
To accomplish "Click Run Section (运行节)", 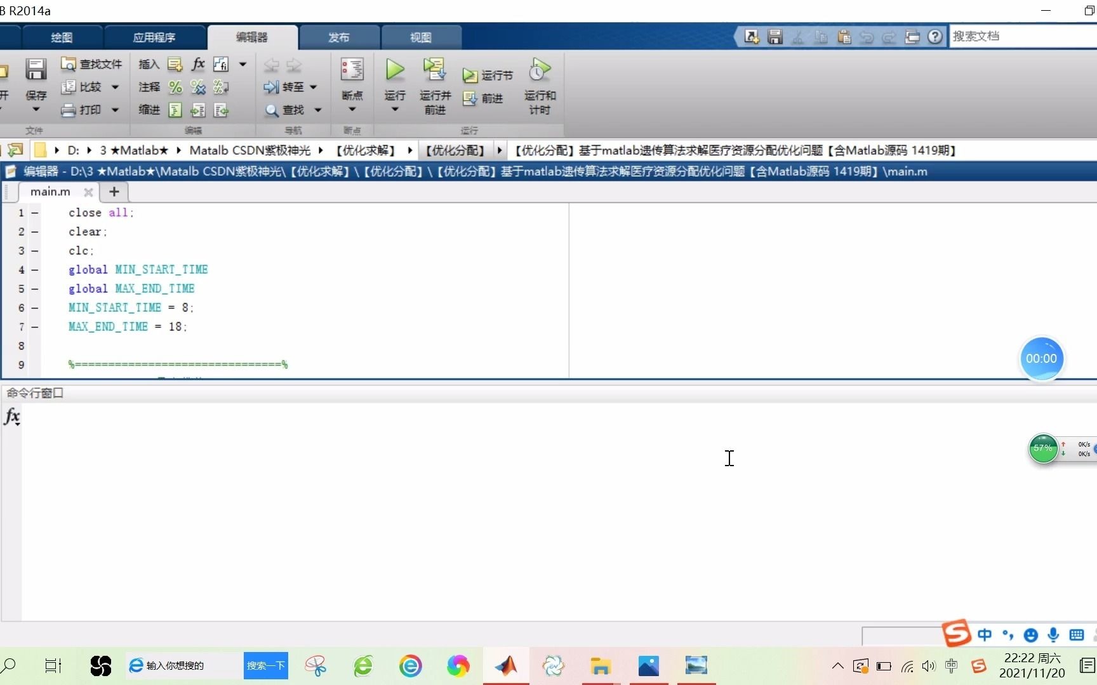I will (x=488, y=75).
